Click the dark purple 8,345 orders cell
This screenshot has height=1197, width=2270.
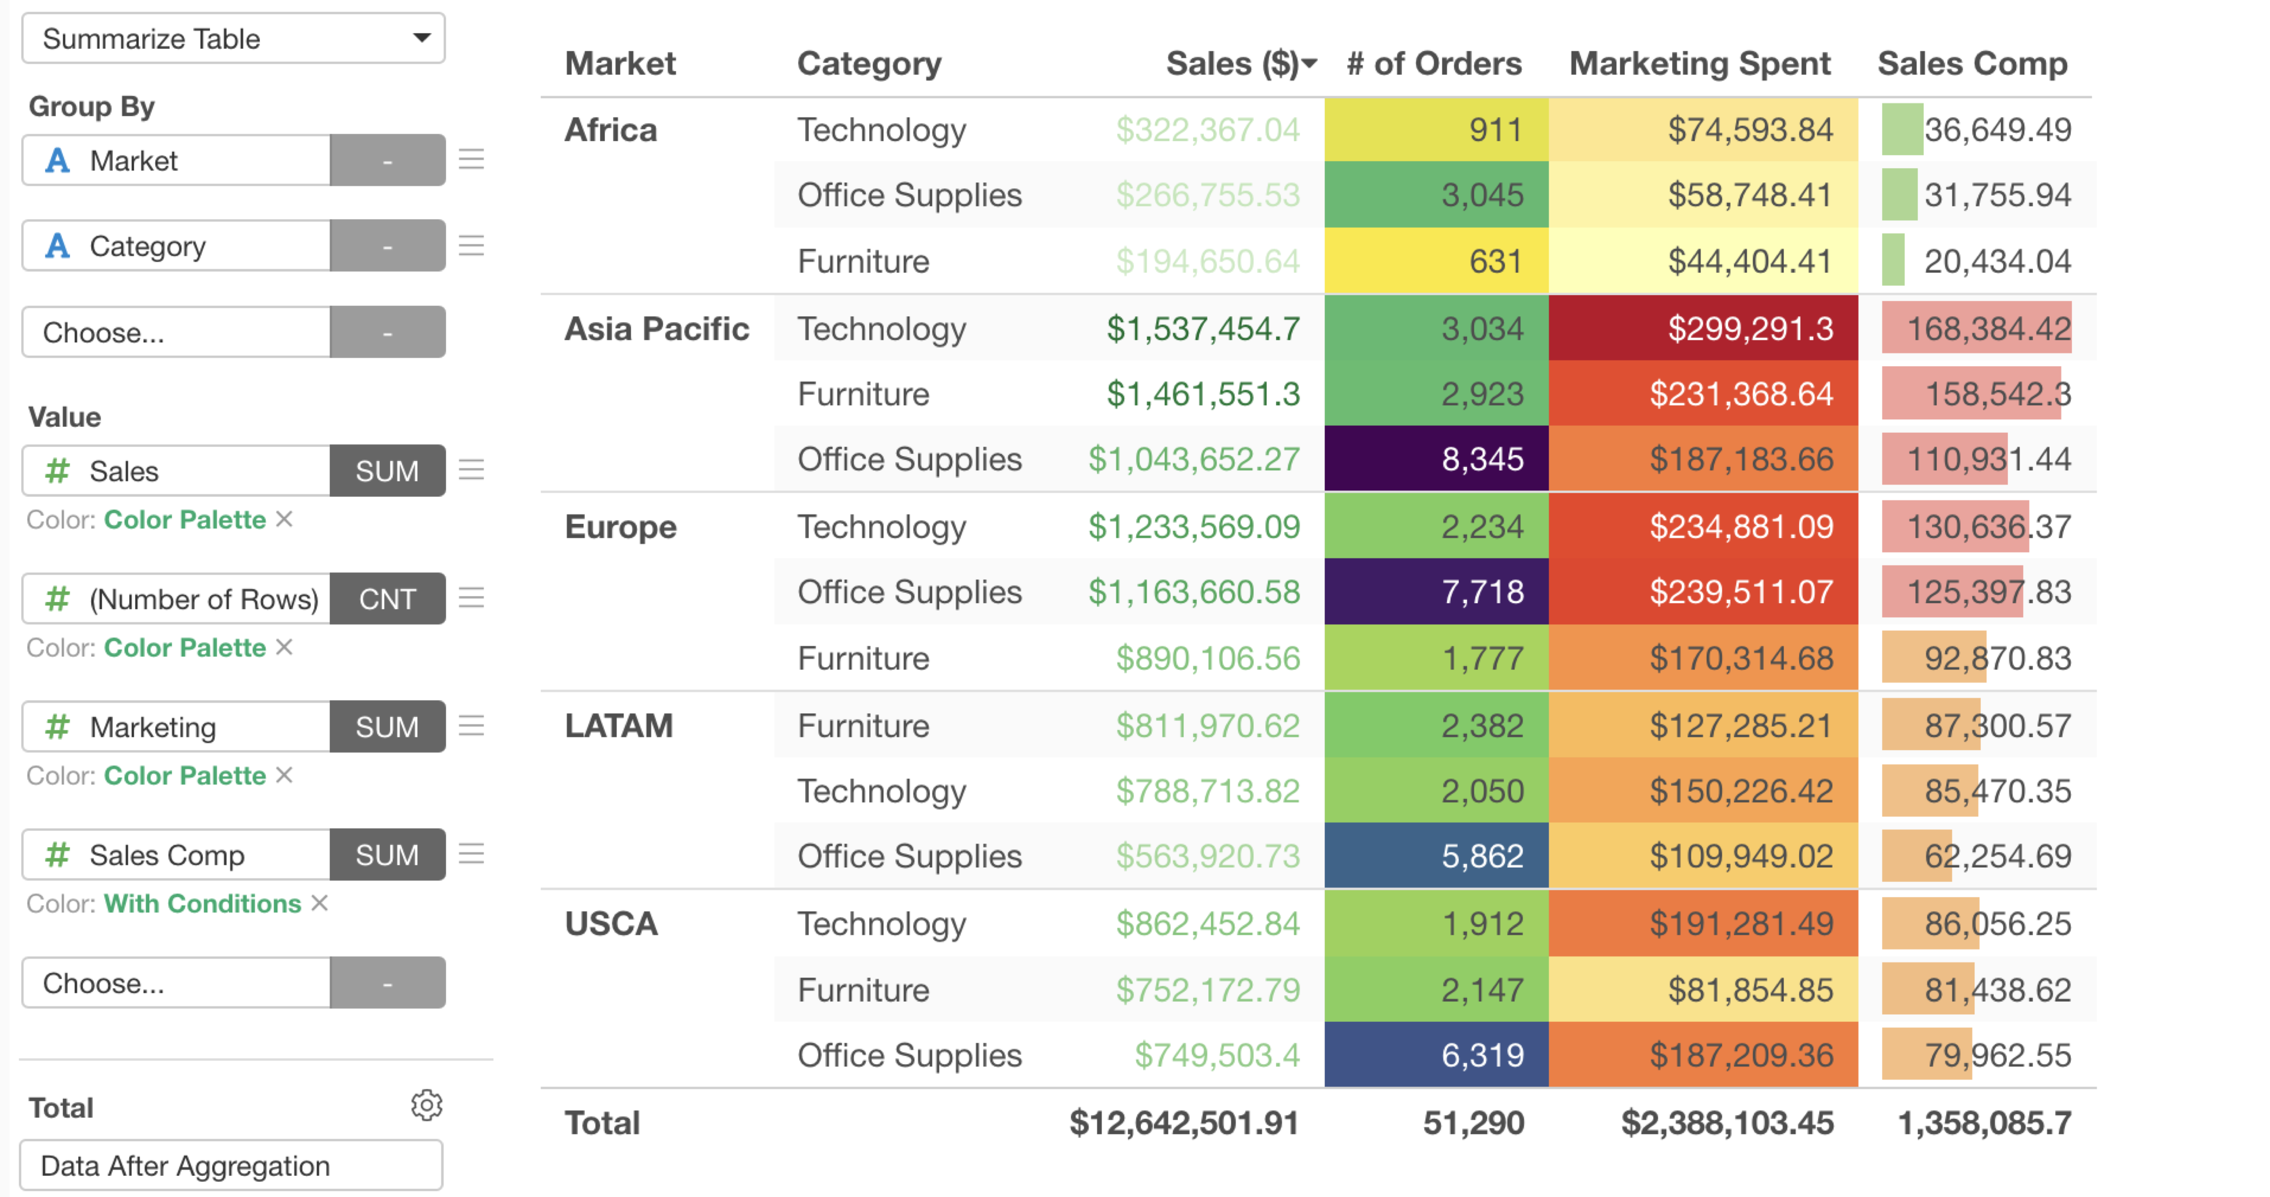tap(1437, 459)
